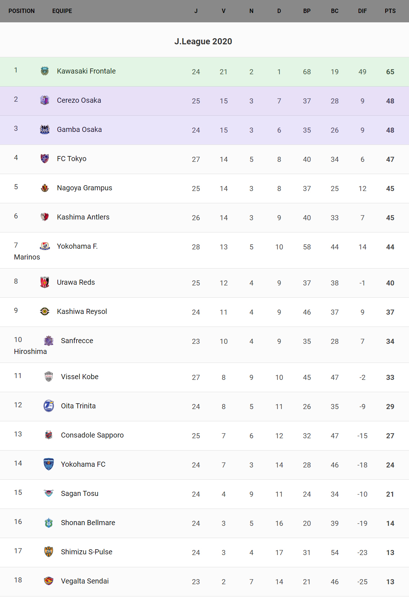Click the Oita Trinita club emblem
Viewport: 409px width, 599px height.
tap(49, 406)
